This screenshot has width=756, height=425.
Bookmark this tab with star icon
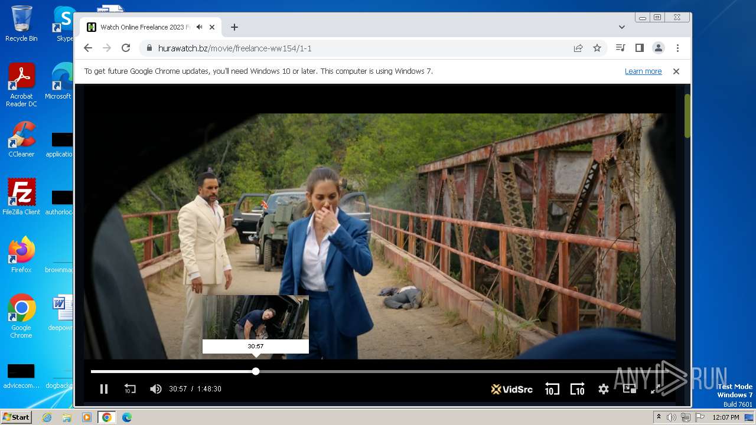click(x=597, y=48)
